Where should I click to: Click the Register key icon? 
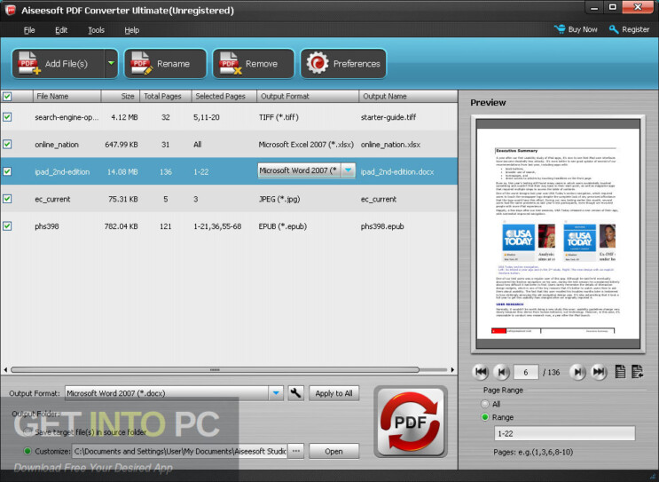point(614,29)
